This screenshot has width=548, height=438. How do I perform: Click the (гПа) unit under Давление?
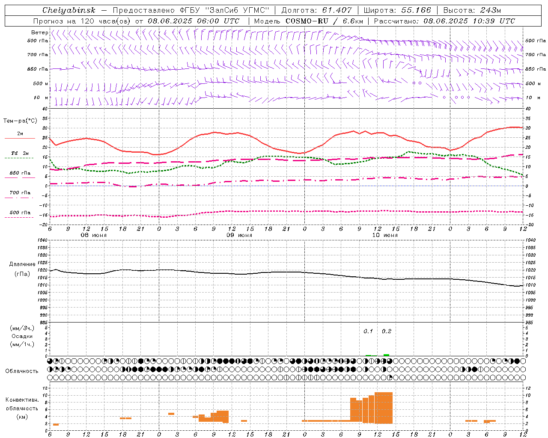pyautogui.click(x=22, y=274)
